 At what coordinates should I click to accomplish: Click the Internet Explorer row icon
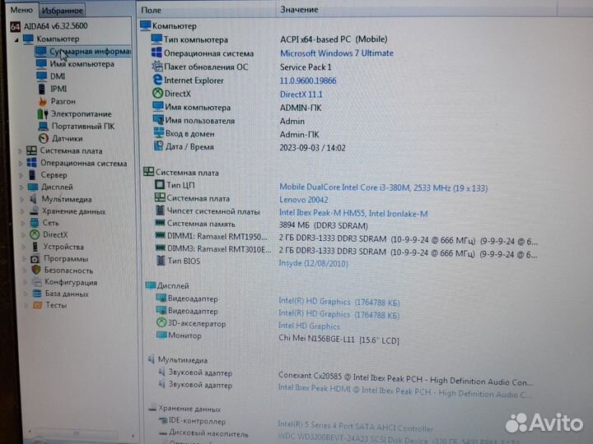coord(157,80)
